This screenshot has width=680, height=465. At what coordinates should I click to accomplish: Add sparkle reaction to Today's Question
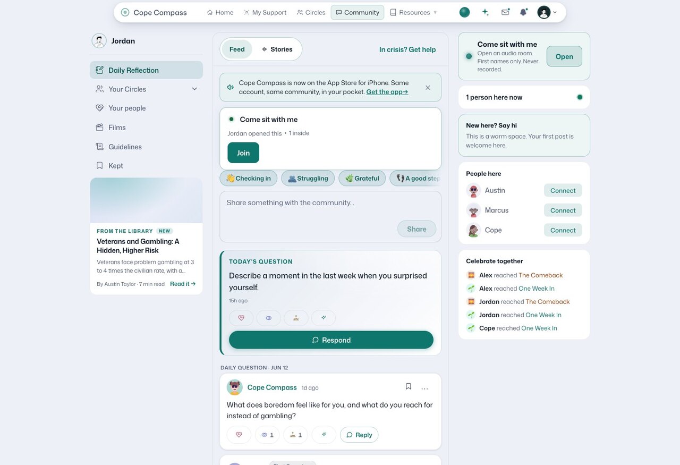click(x=324, y=318)
